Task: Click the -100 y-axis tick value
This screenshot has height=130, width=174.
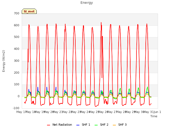Action: pyautogui.click(x=16, y=108)
